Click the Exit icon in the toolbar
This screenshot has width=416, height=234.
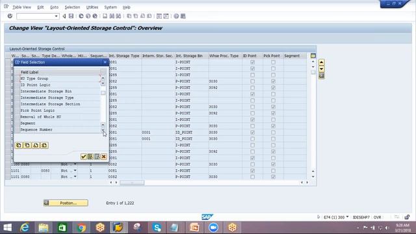[88, 16]
